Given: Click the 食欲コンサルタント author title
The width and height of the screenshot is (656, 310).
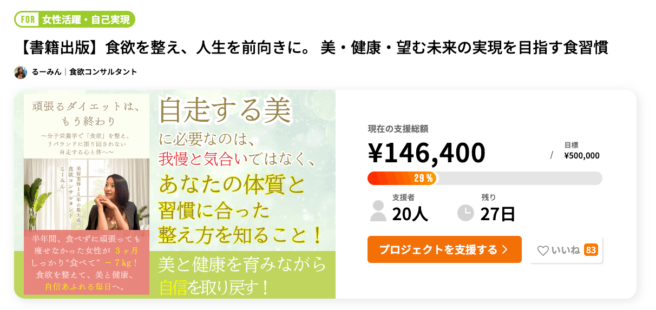Looking at the screenshot, I should pos(103,72).
